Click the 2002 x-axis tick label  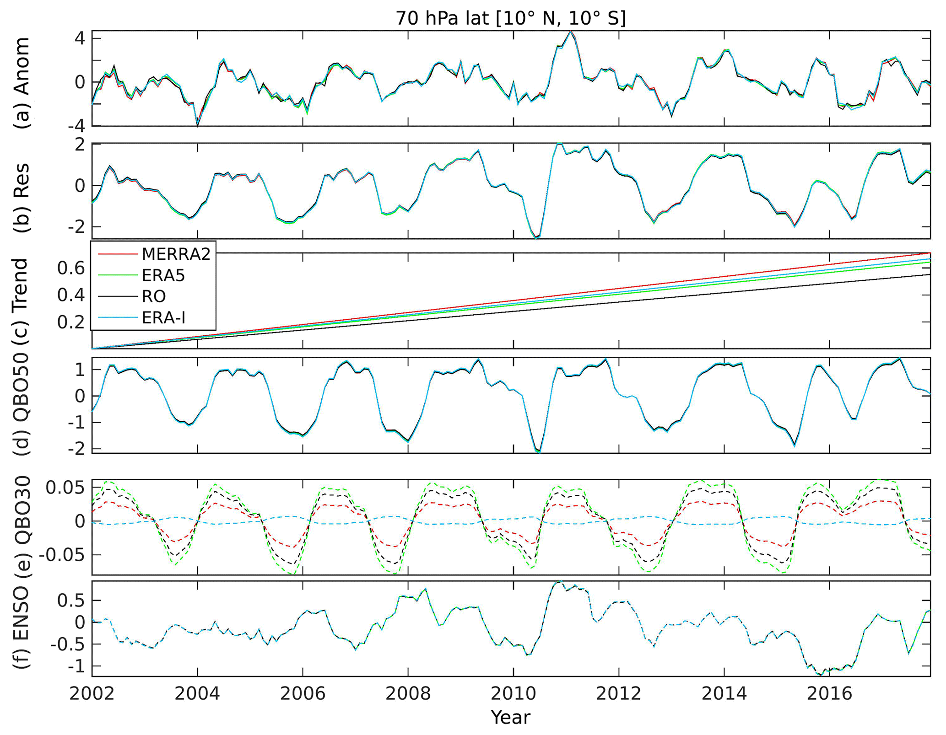(92, 694)
